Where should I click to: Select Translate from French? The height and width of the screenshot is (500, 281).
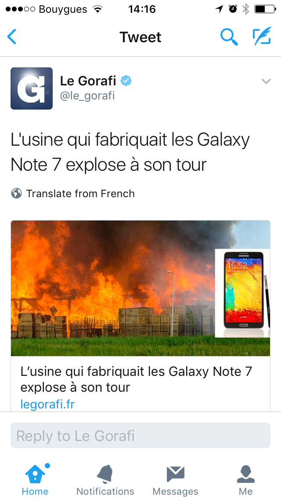click(x=80, y=194)
